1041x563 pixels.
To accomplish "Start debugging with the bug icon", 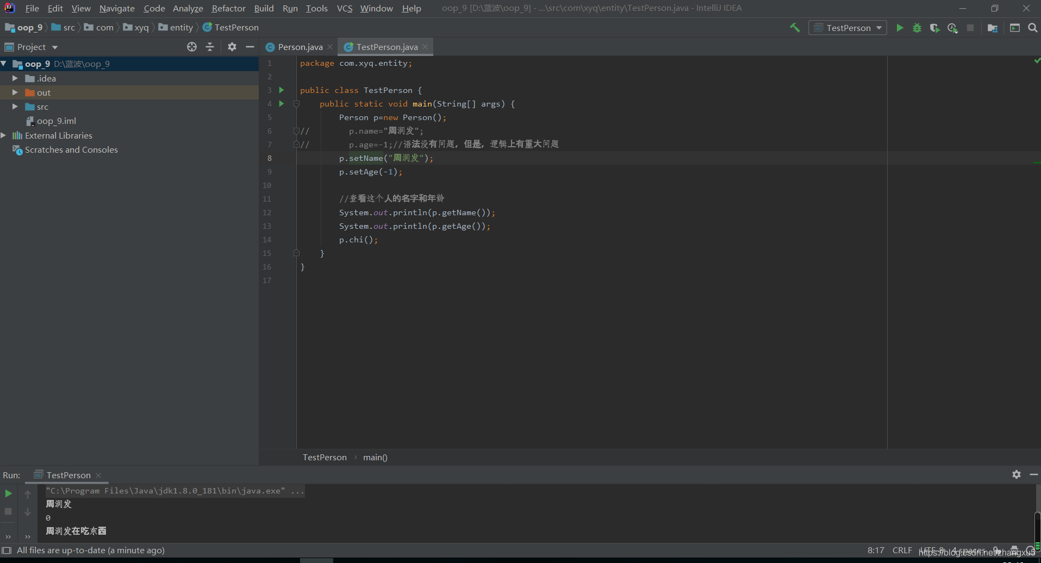I will (x=917, y=28).
